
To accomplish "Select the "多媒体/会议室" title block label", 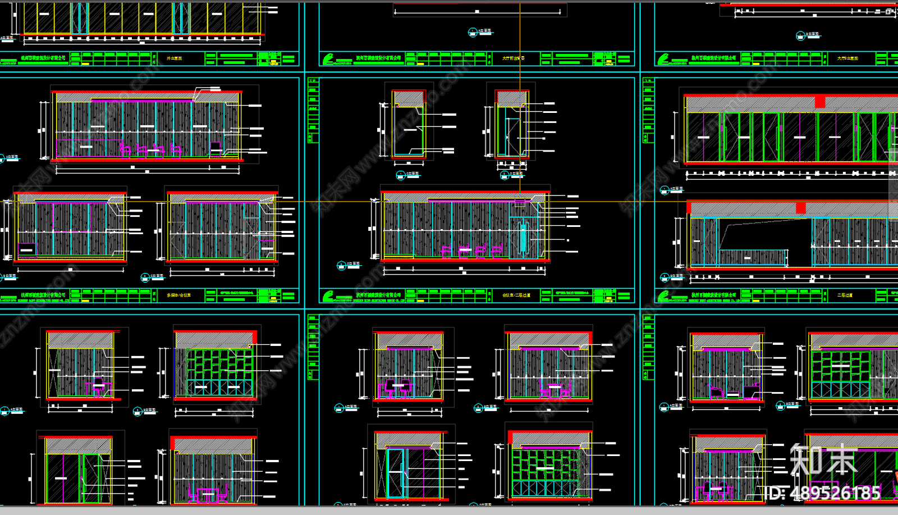I will pyautogui.click(x=179, y=295).
